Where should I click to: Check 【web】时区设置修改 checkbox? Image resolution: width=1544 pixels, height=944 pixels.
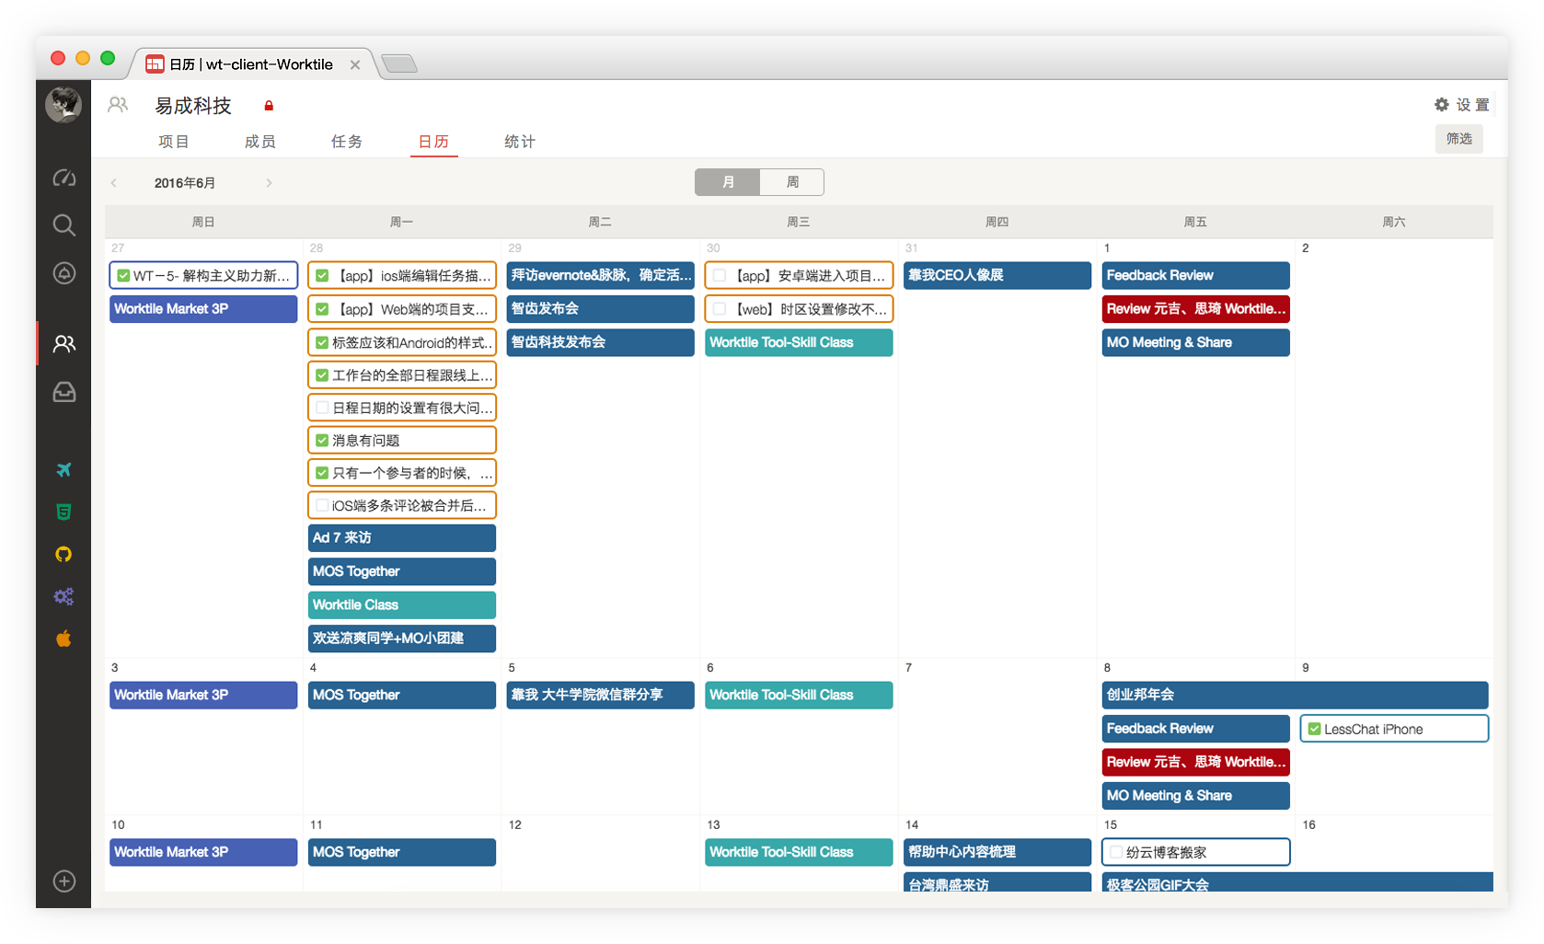(x=720, y=309)
